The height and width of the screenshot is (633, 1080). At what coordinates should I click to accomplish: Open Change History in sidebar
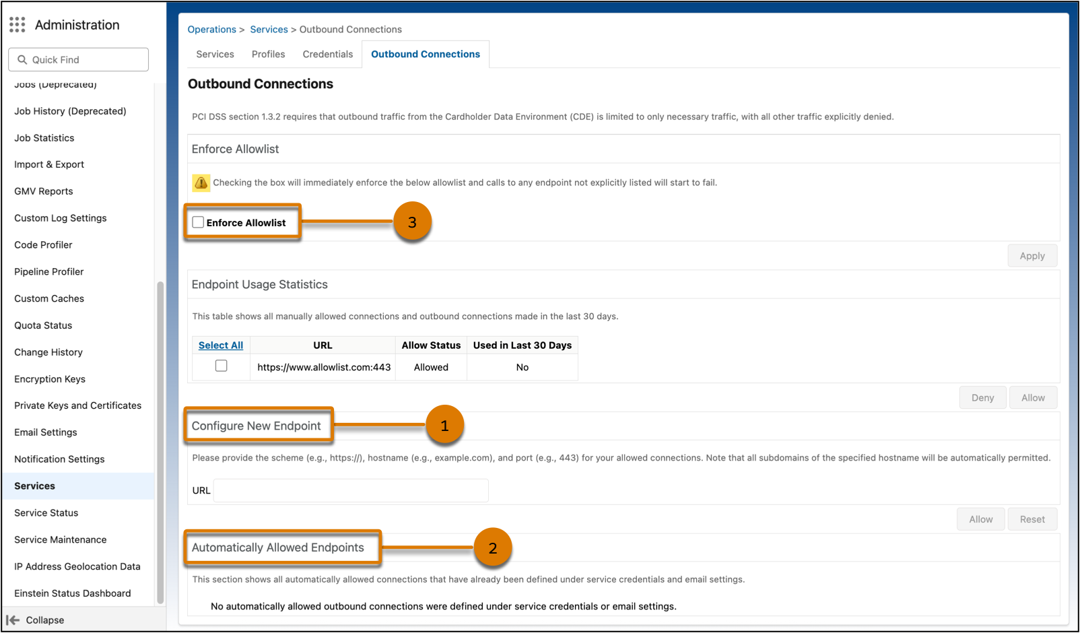[x=48, y=352]
